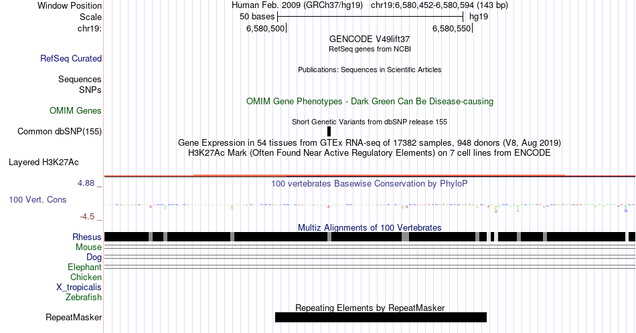The height and width of the screenshot is (333, 636).
Task: Click the RepeatMasker track label
Action: tap(74, 317)
